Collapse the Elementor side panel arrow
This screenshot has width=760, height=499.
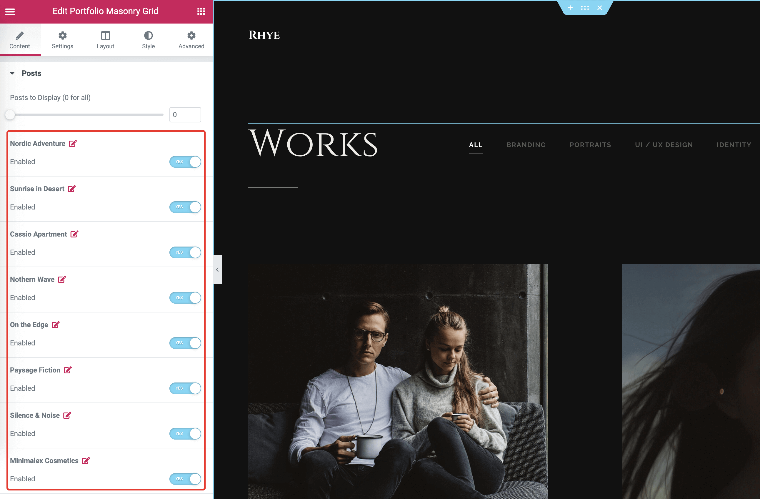pyautogui.click(x=217, y=269)
